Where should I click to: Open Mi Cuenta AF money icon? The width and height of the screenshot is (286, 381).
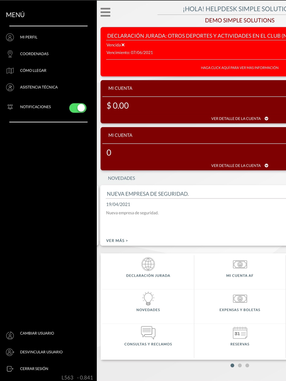pos(240,264)
